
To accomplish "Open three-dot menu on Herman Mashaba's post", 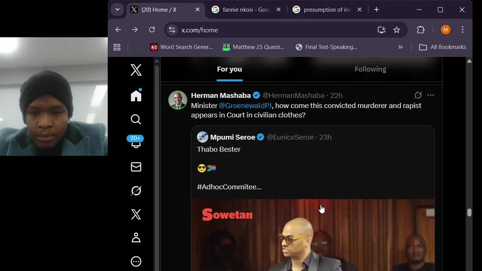I will (x=431, y=95).
